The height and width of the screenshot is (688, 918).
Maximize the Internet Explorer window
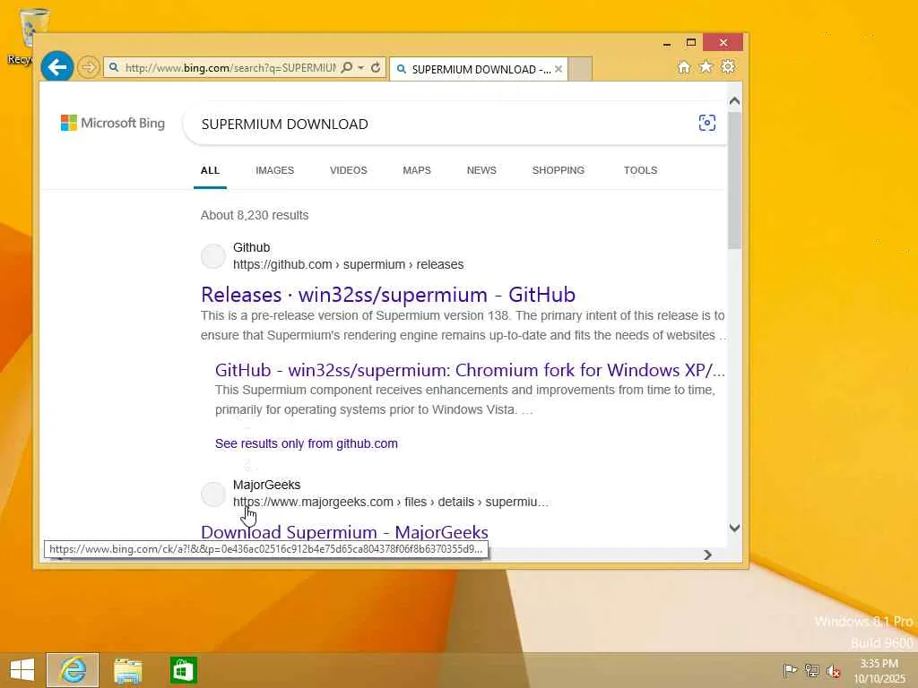(691, 43)
